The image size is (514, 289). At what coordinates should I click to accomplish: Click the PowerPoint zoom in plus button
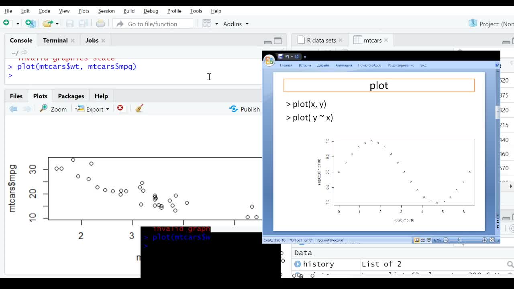[484, 240]
